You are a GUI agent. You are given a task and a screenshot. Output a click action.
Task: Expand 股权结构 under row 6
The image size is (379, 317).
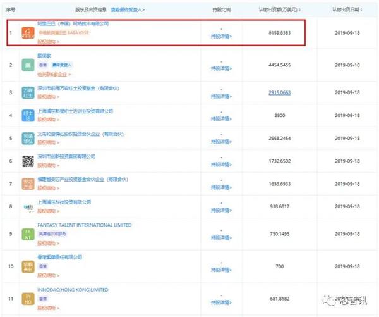pyautogui.click(x=49, y=165)
